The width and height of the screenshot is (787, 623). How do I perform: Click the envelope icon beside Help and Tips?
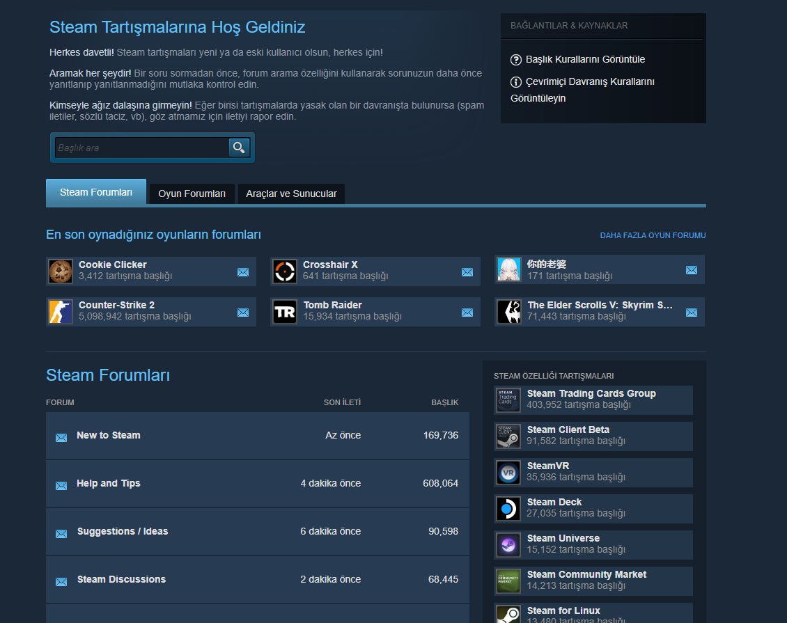[x=61, y=486]
